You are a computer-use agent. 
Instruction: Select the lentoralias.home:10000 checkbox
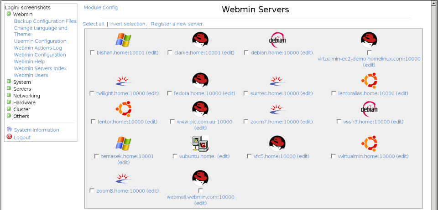pyautogui.click(x=334, y=93)
